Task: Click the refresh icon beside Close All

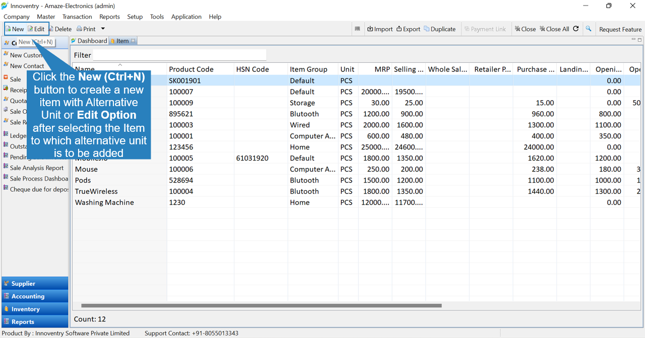Action: (576, 29)
